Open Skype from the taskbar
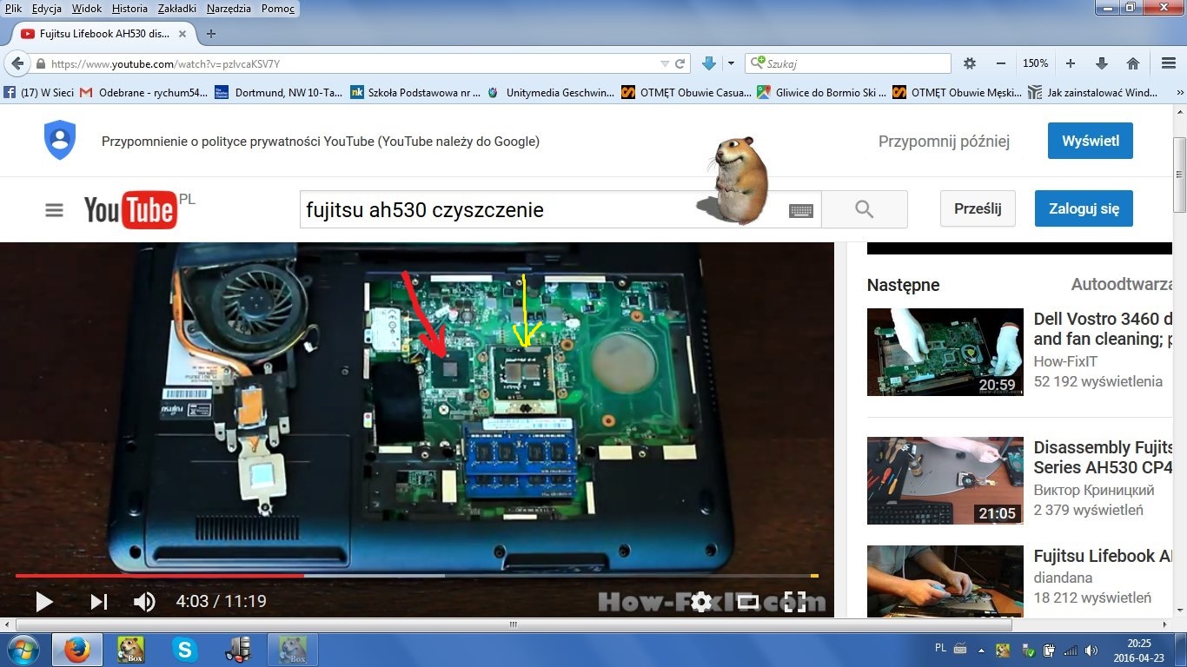 [184, 650]
